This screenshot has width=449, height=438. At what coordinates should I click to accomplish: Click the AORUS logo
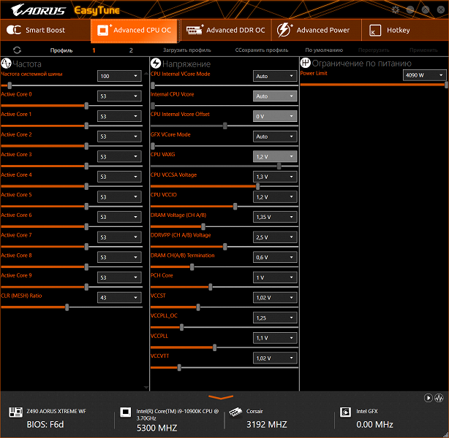(x=39, y=10)
